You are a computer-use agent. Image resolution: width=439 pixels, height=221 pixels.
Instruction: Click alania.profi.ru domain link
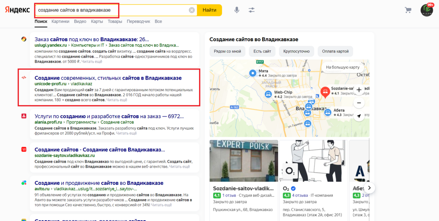[48, 122]
